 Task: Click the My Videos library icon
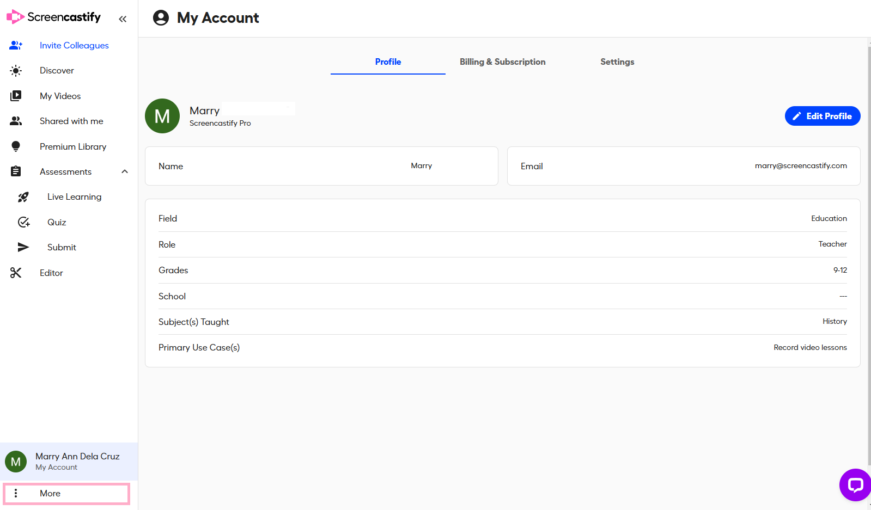click(16, 96)
